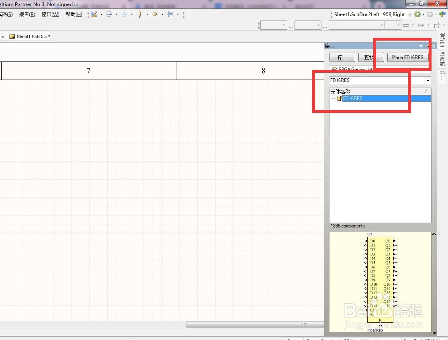The height and width of the screenshot is (340, 448).
Task: Expand the drawing tools dropdown arrow
Action: coord(101,14)
